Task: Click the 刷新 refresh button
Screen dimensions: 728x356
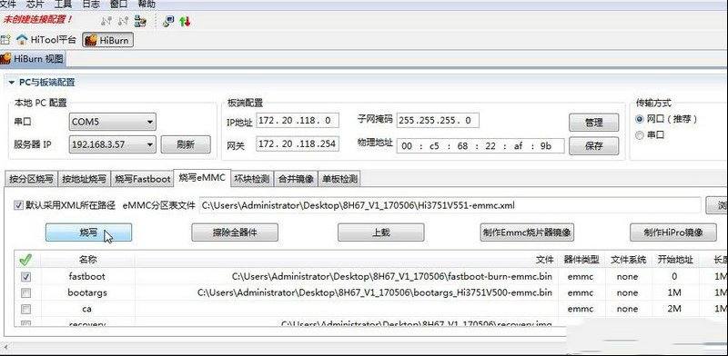Action: (x=186, y=144)
